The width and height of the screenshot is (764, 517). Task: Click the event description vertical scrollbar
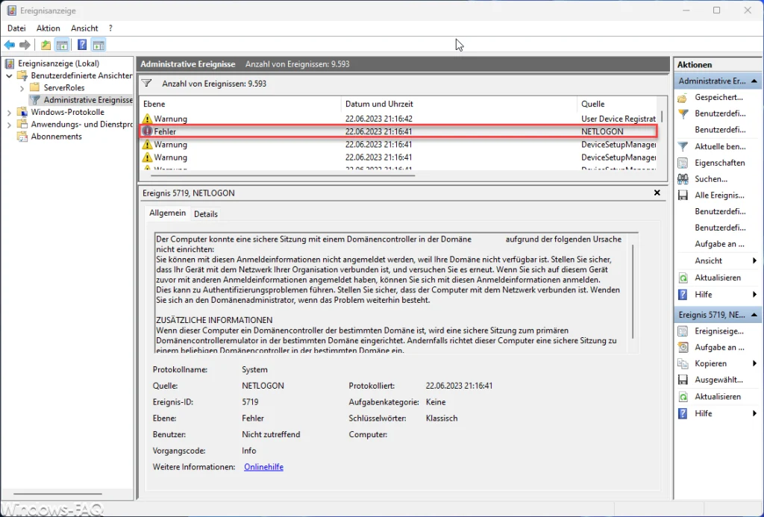click(x=633, y=292)
